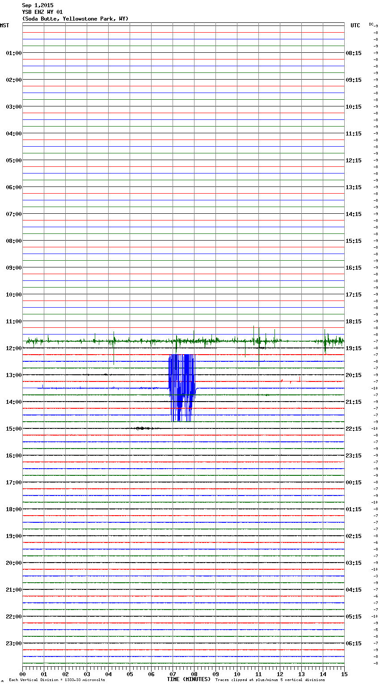Click the DC column header
This screenshot has width=380, height=686.
tap(372, 24)
